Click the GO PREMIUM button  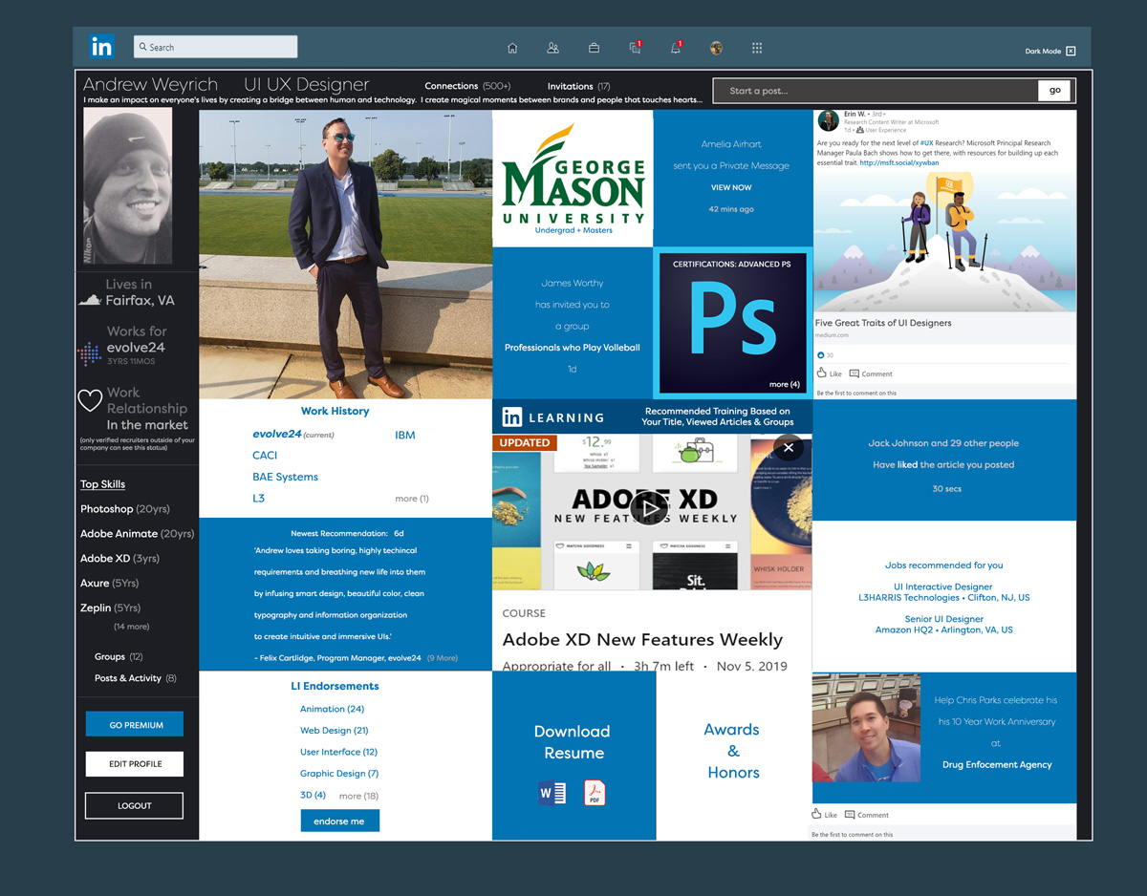136,725
